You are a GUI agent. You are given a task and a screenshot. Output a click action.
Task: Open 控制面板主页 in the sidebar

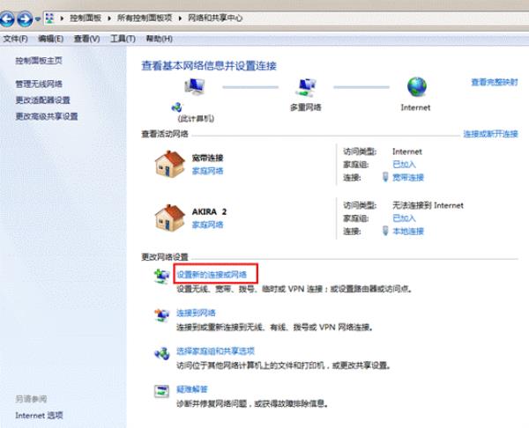(39, 61)
